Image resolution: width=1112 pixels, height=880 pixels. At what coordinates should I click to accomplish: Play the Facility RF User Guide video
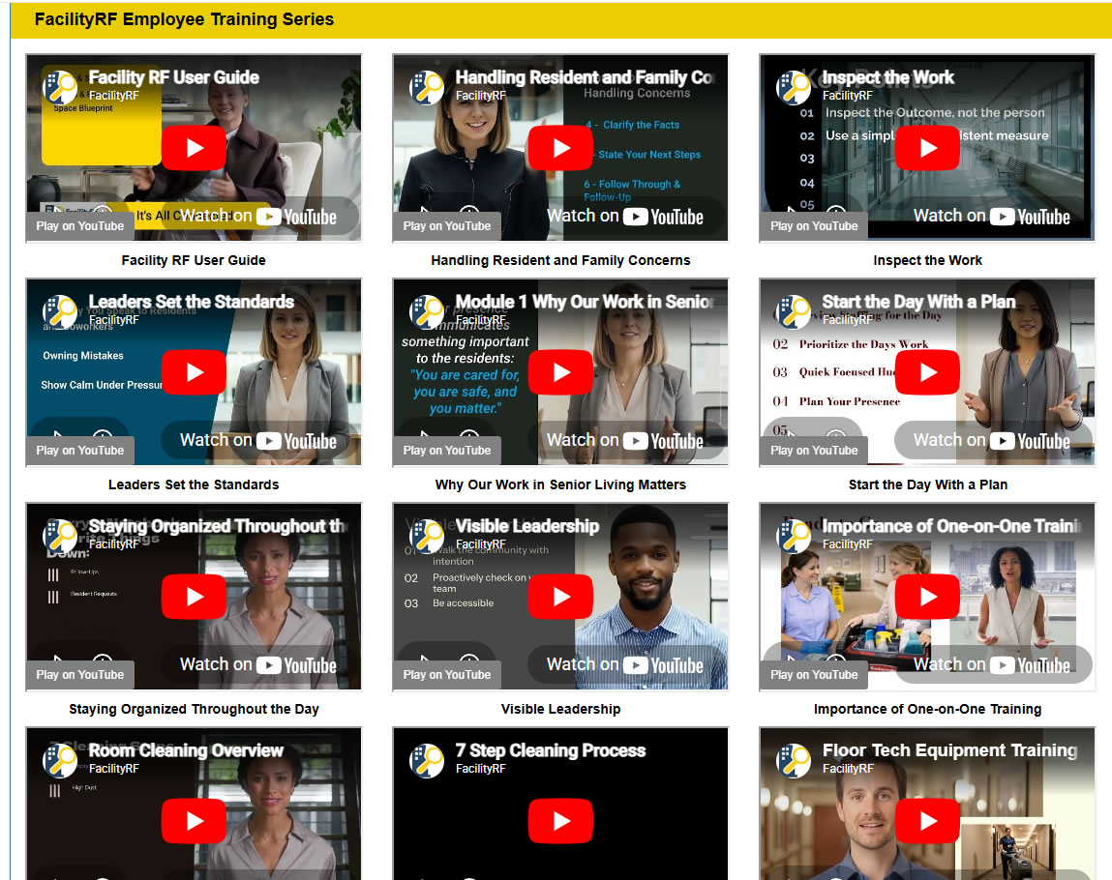[194, 147]
